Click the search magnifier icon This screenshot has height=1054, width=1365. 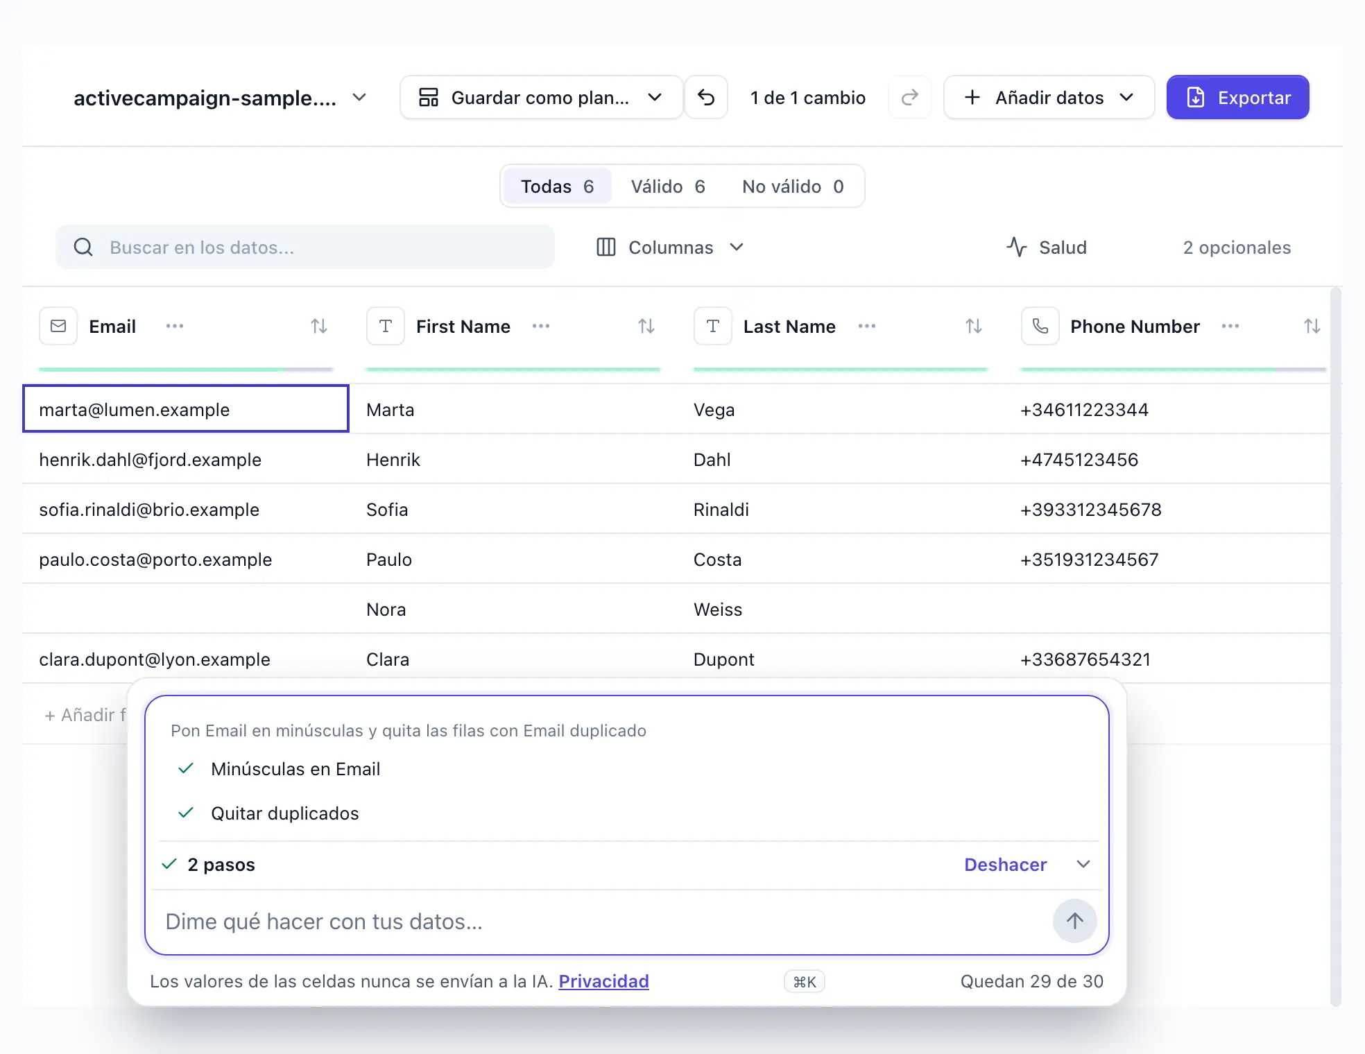pyautogui.click(x=83, y=247)
